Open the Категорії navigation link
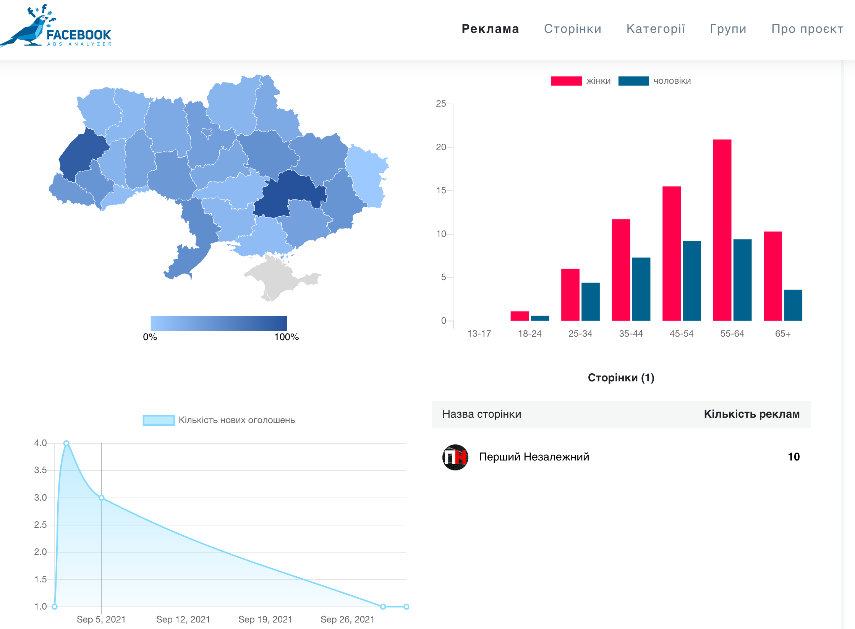855x629 pixels. [x=656, y=29]
